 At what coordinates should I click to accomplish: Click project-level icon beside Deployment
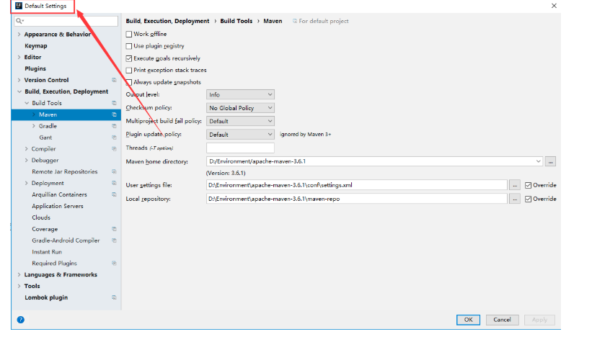[x=114, y=183]
